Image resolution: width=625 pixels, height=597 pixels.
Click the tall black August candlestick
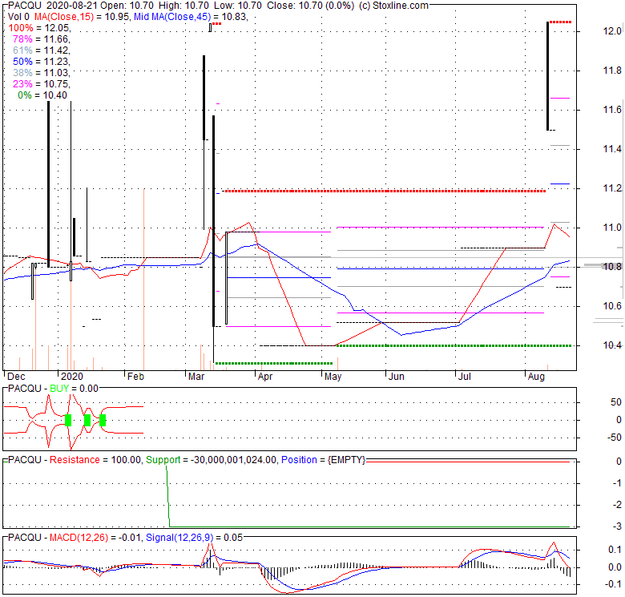click(547, 75)
